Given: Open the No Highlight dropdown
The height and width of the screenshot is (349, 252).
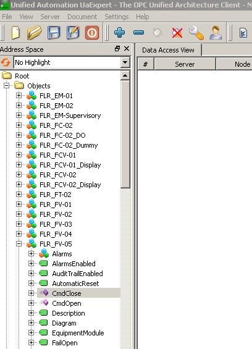Looking at the screenshot, I should pyautogui.click(x=125, y=62).
